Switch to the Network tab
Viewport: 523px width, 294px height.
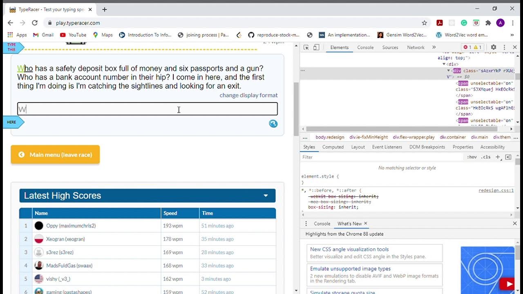pos(416,47)
